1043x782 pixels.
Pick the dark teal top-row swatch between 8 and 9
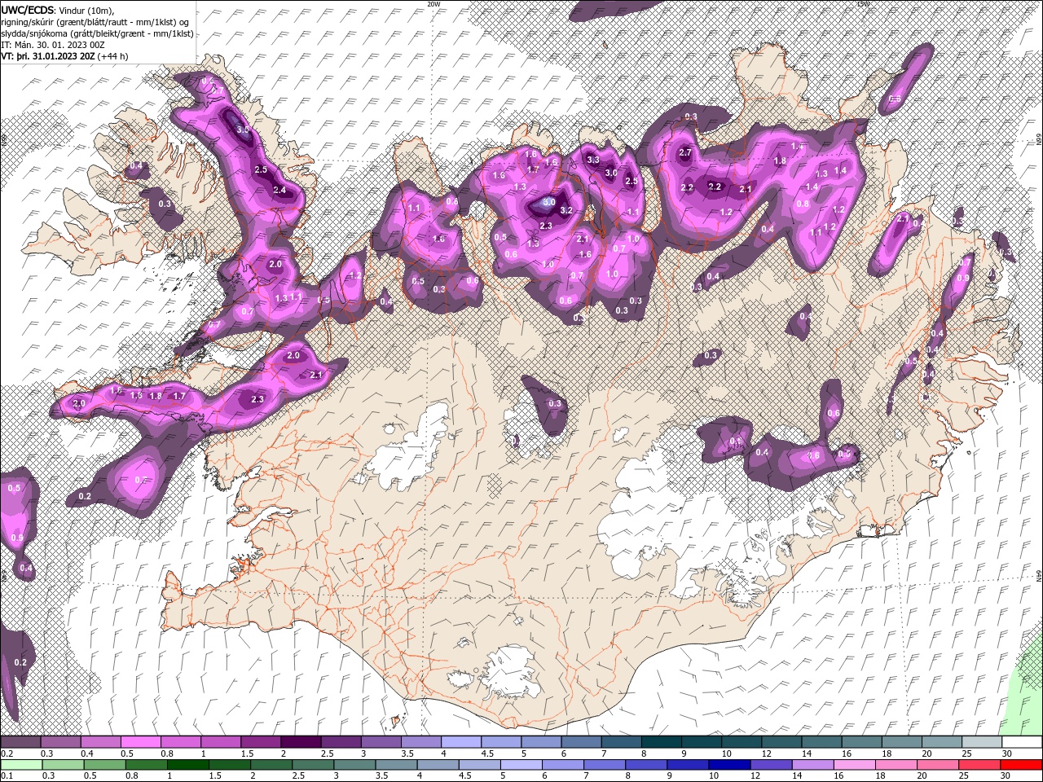(x=662, y=742)
